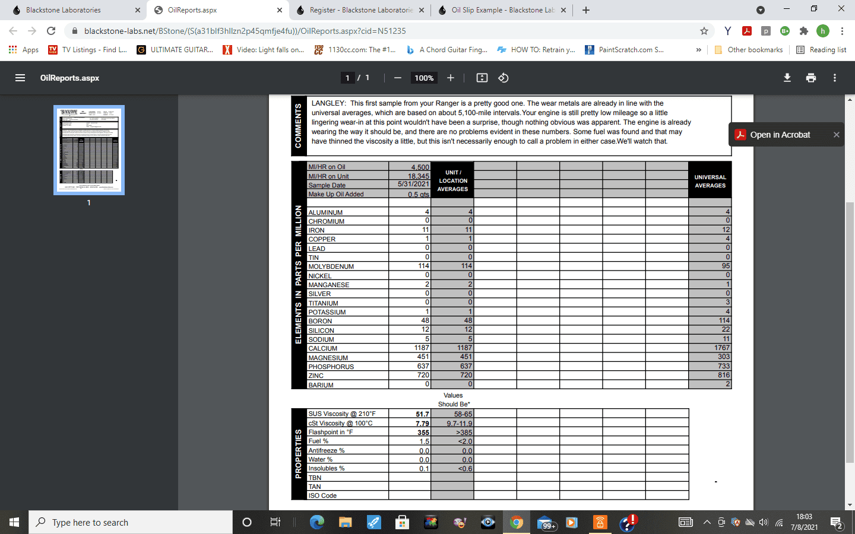Open Microsoft Store from taskbar
The image size is (855, 534).
point(403,522)
